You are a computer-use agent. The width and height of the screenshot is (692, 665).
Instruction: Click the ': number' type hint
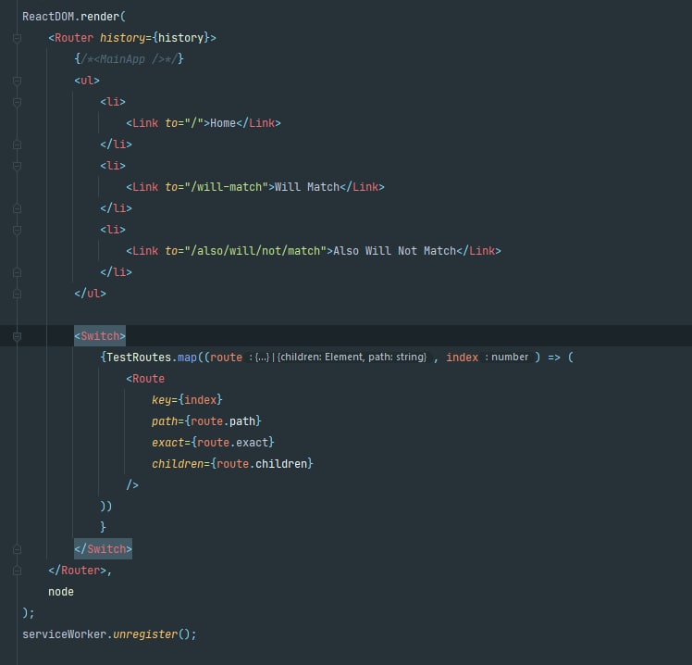click(507, 357)
